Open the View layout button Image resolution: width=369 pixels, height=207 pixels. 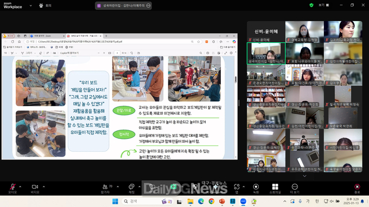tap(324, 5)
